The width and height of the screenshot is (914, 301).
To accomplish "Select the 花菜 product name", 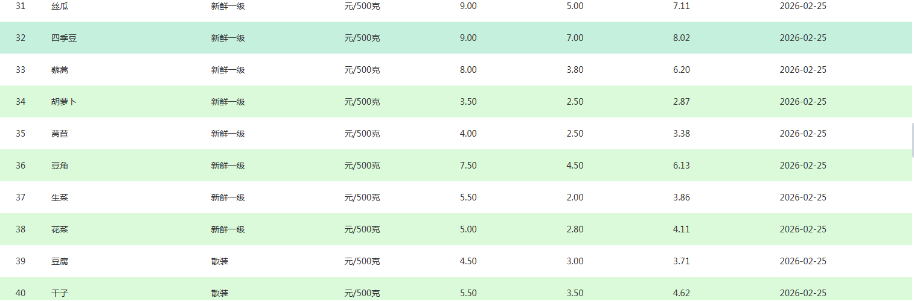I will coord(60,229).
